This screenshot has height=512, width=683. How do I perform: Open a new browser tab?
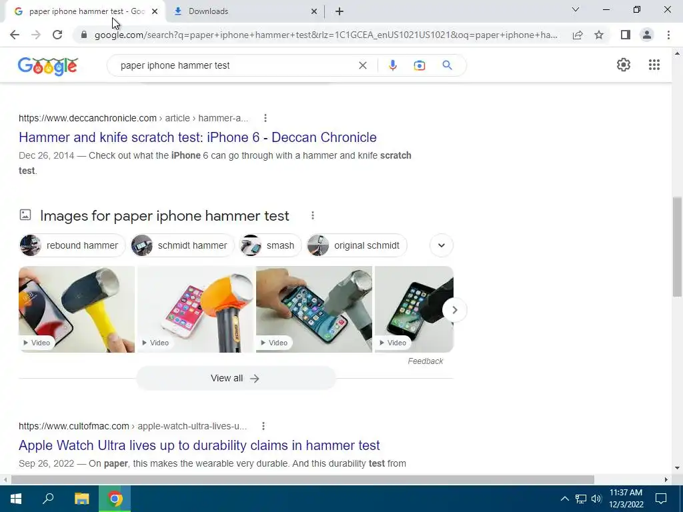click(x=339, y=11)
